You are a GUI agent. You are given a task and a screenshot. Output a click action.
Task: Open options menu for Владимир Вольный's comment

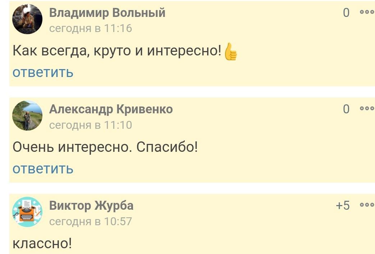367,12
